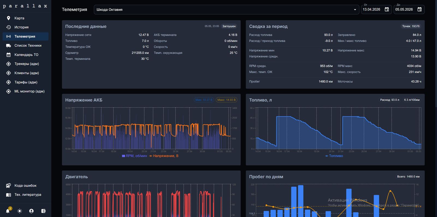Toggle Напряжение, В legend series
The width and height of the screenshot is (437, 217).
pyautogui.click(x=164, y=156)
